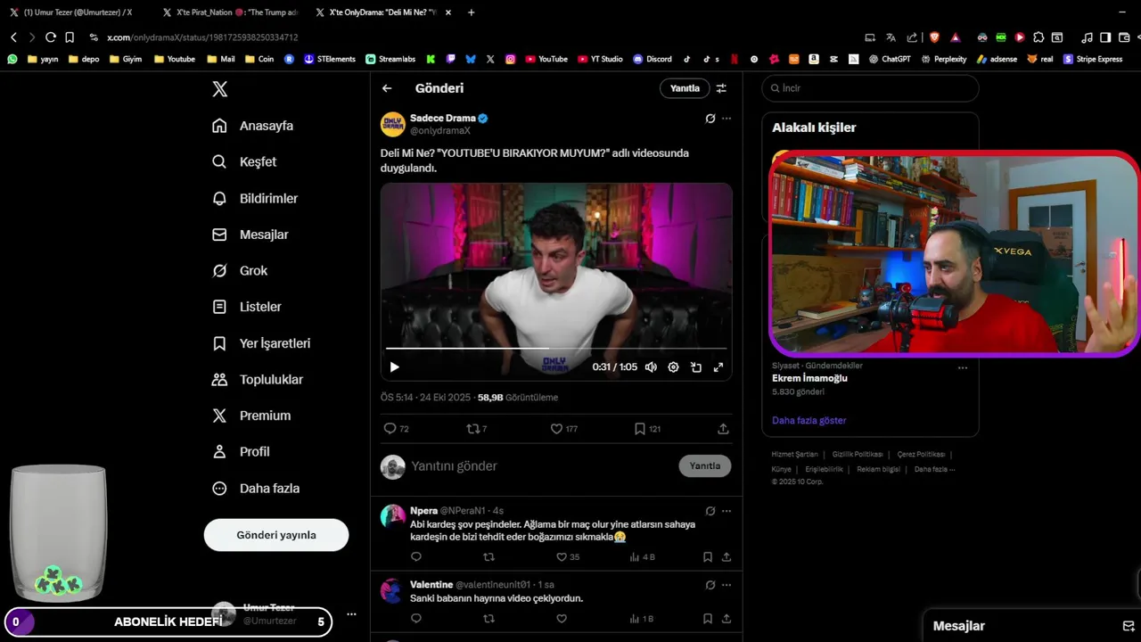Open the Brave Shields icon
This screenshot has height=642, width=1141.
[934, 37]
